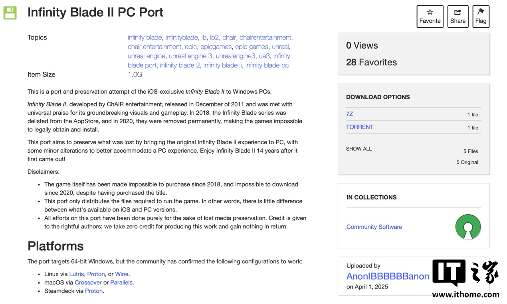Open the 'infinity blade' topic tag

[x=145, y=37]
